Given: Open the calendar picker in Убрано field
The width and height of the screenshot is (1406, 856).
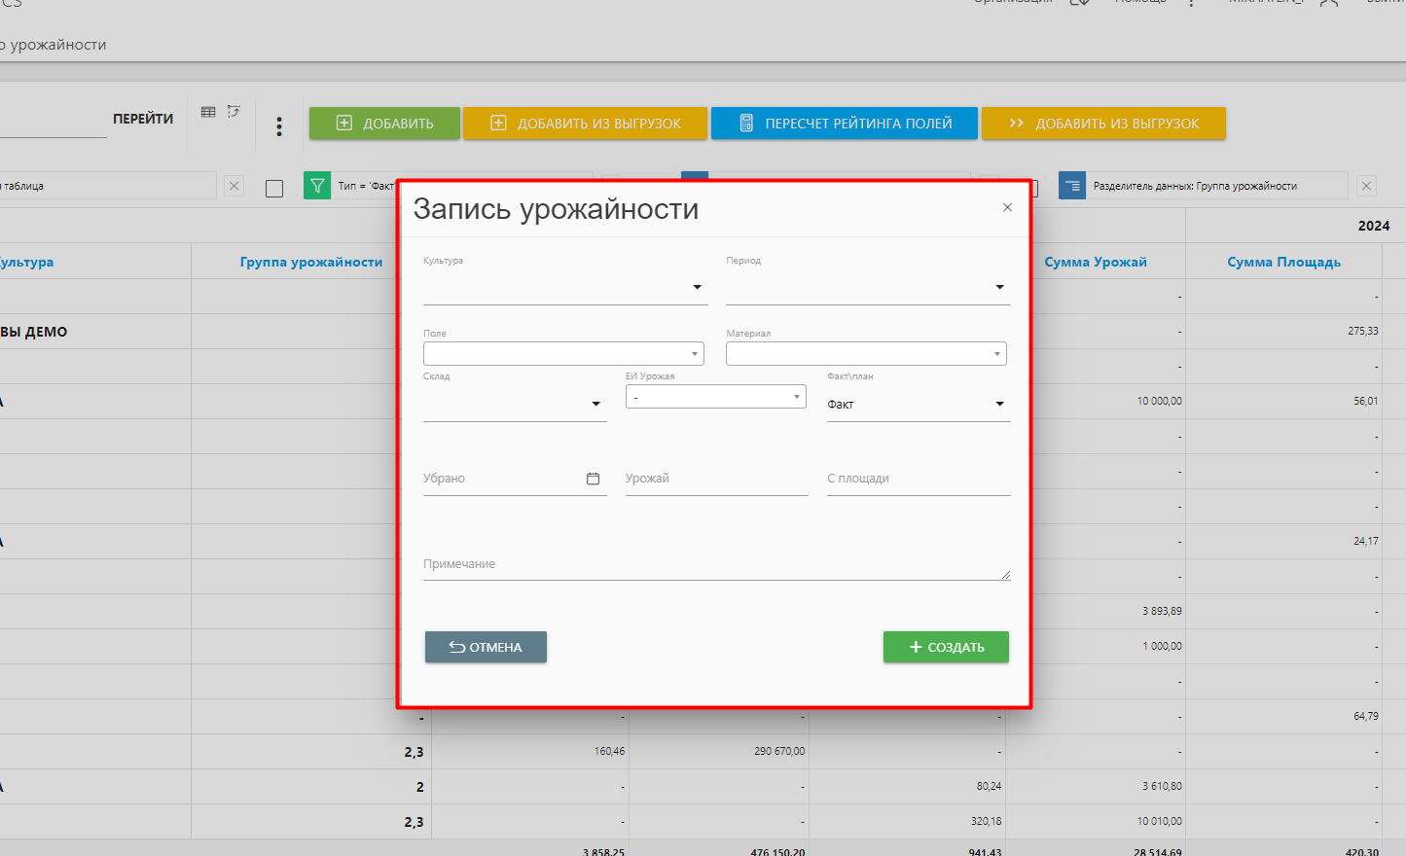Looking at the screenshot, I should [x=593, y=479].
